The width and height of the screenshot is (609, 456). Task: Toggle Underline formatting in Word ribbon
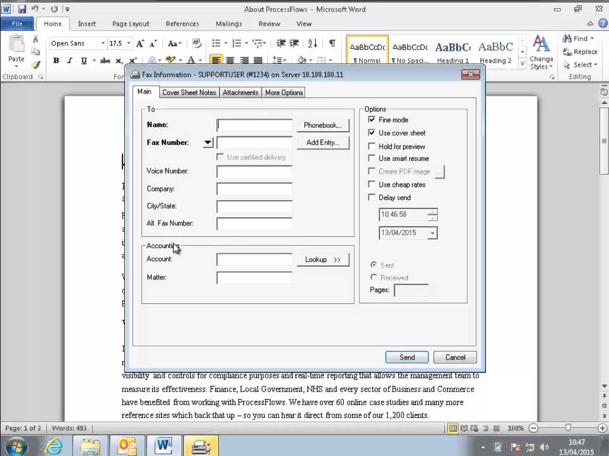point(84,61)
